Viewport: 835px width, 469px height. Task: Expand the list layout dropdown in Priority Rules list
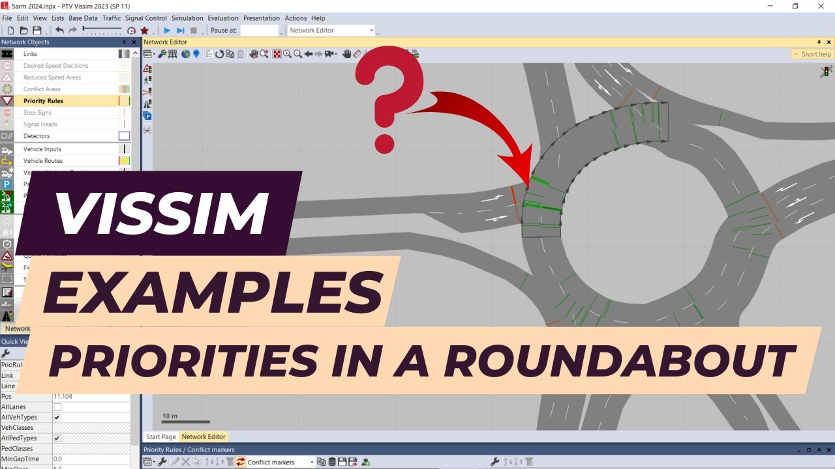click(x=154, y=462)
